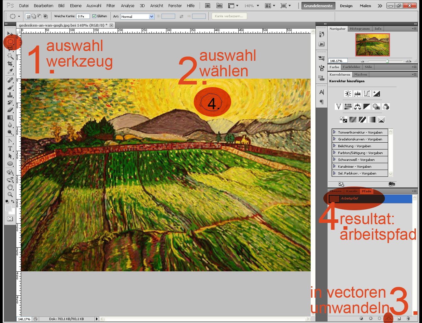Select the Brush tool
This screenshot has width=422, height=323.
pyautogui.click(x=10, y=87)
